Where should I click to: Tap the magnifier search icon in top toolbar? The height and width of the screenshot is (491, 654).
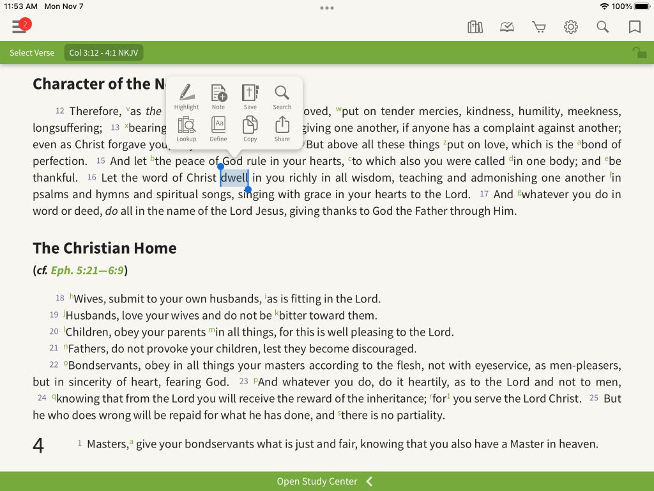coord(603,27)
